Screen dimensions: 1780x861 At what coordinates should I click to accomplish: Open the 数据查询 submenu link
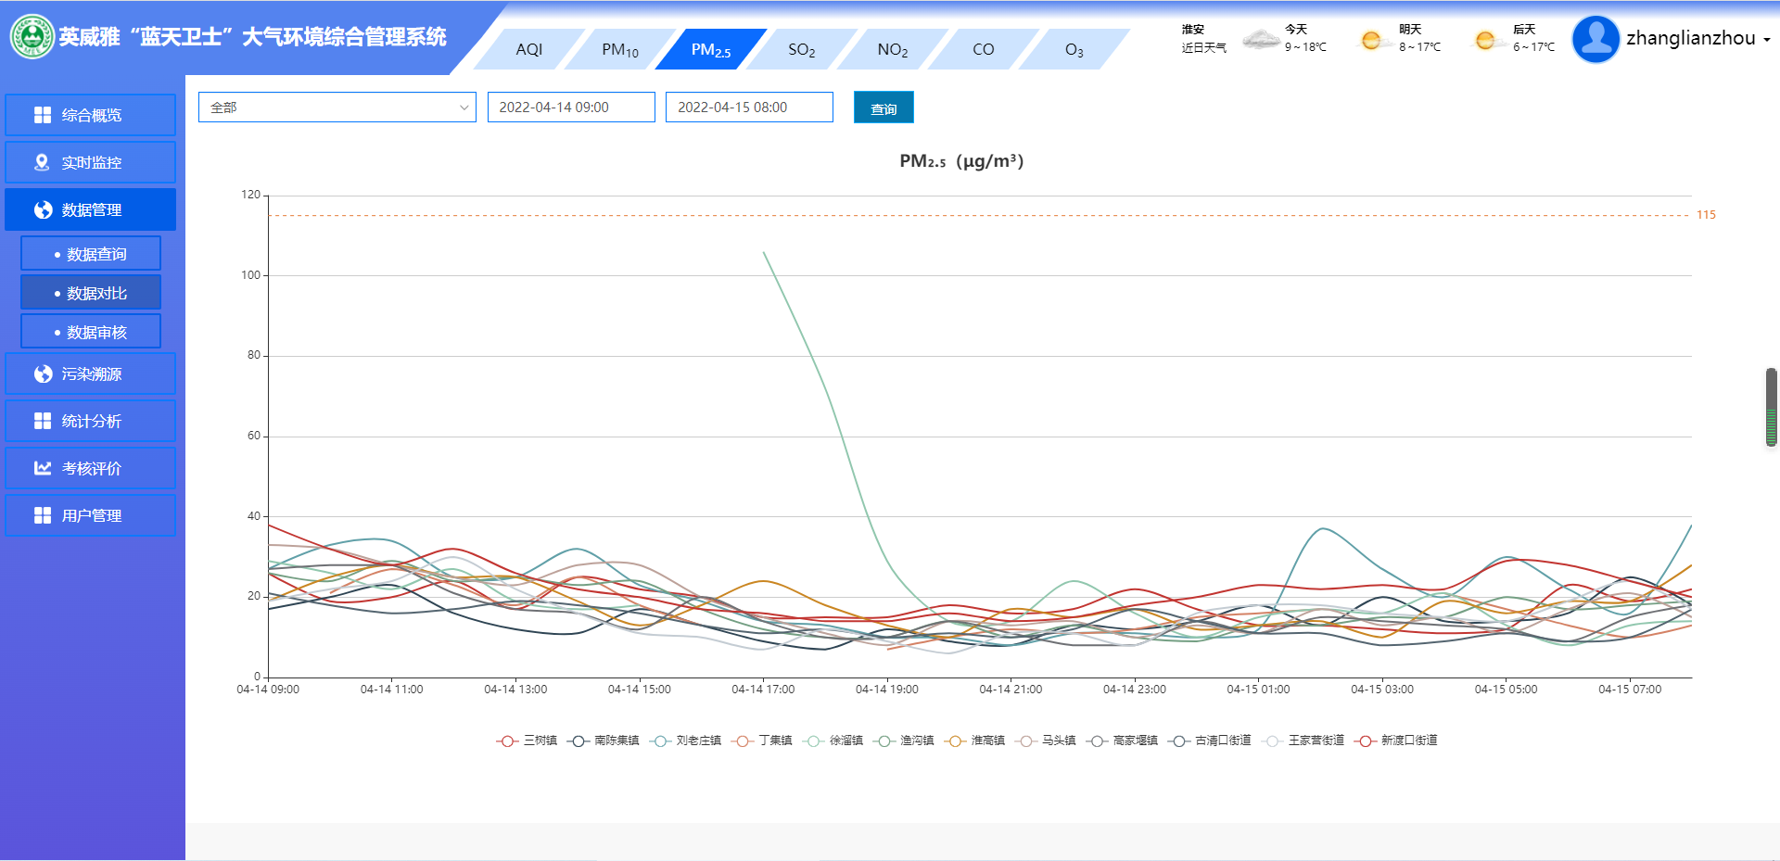coord(91,254)
